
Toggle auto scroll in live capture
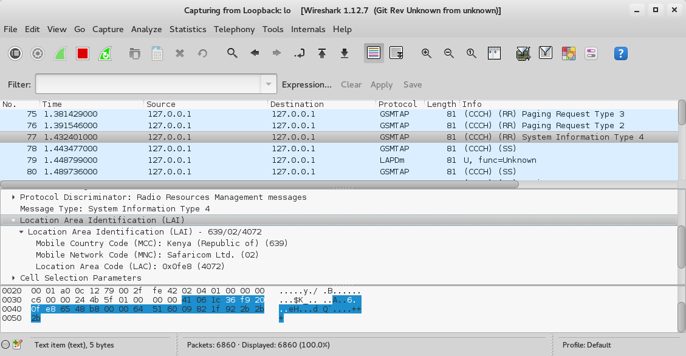(396, 53)
